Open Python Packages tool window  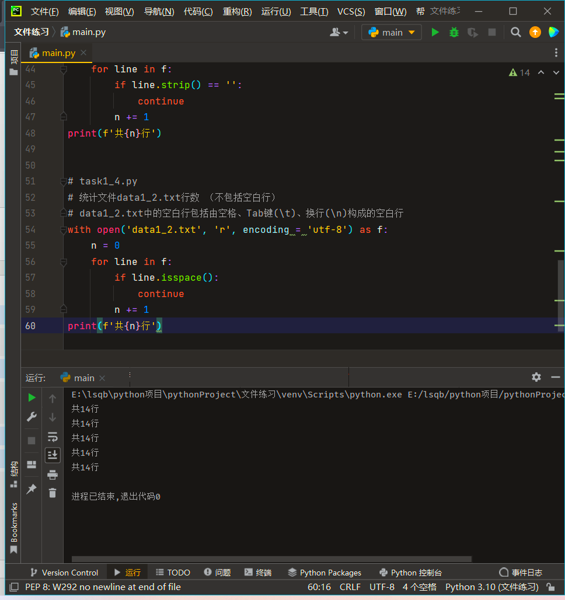click(x=325, y=573)
